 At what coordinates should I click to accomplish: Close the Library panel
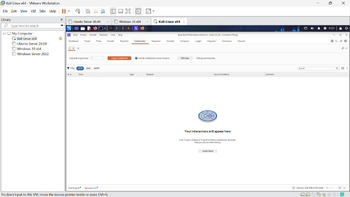click(62, 20)
